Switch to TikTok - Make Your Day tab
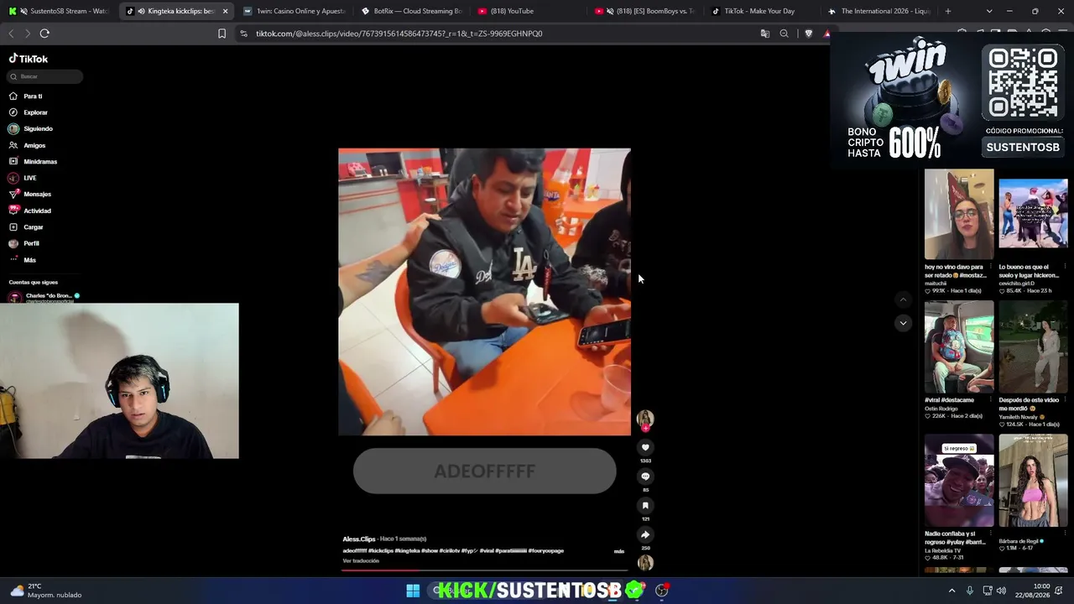The height and width of the screenshot is (604, 1074). pos(761,11)
